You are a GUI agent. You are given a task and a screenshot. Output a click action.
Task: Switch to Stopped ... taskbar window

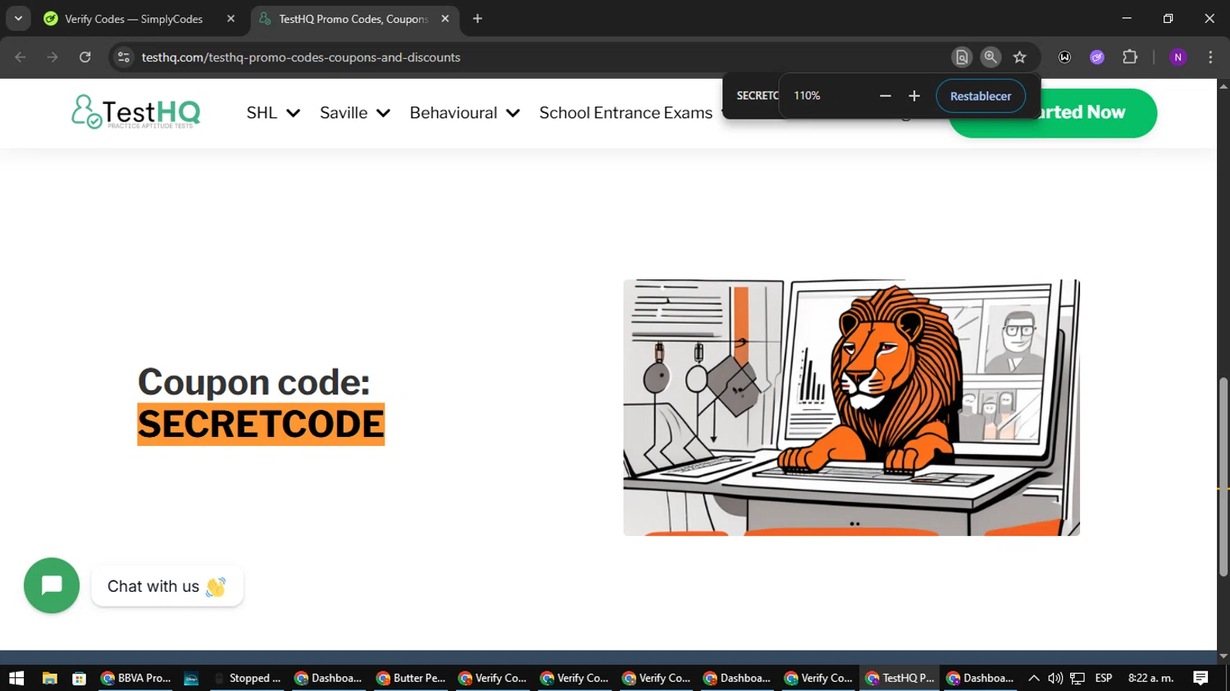[247, 678]
